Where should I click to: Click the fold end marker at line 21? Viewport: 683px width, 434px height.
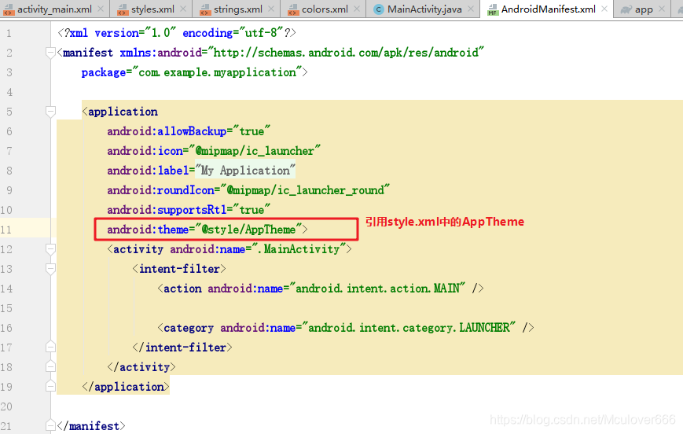pyautogui.click(x=50, y=425)
